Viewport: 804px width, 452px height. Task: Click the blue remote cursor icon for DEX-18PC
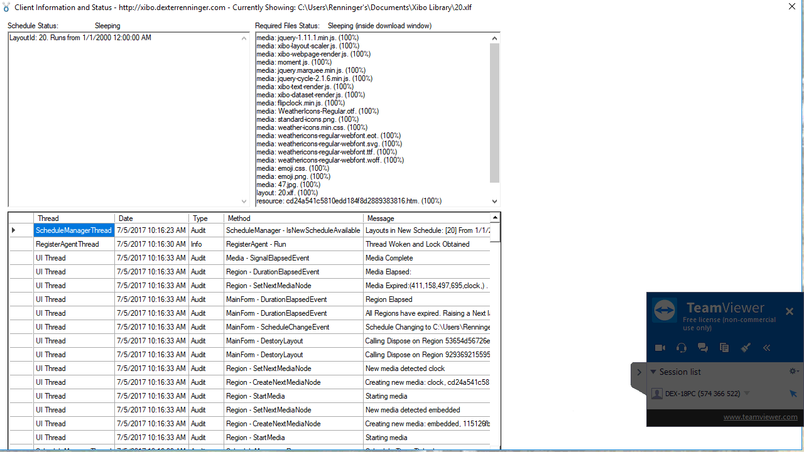tap(793, 394)
